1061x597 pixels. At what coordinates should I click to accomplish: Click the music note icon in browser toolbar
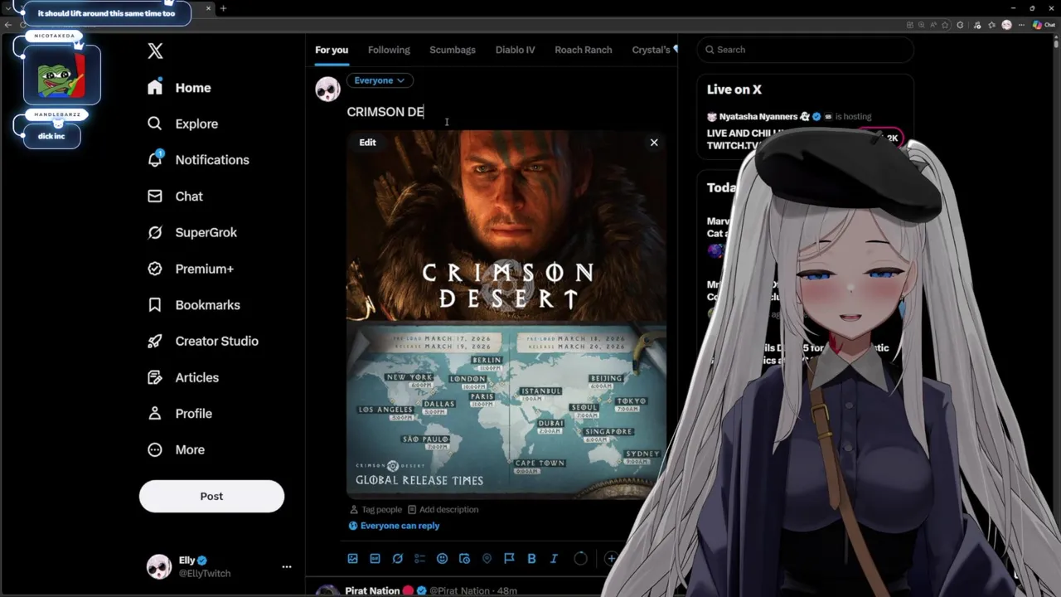(x=977, y=25)
